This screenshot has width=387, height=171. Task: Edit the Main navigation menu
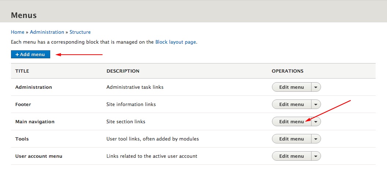pyautogui.click(x=291, y=121)
